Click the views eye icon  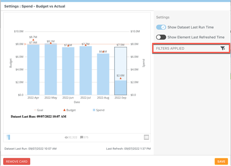tap(66, 138)
